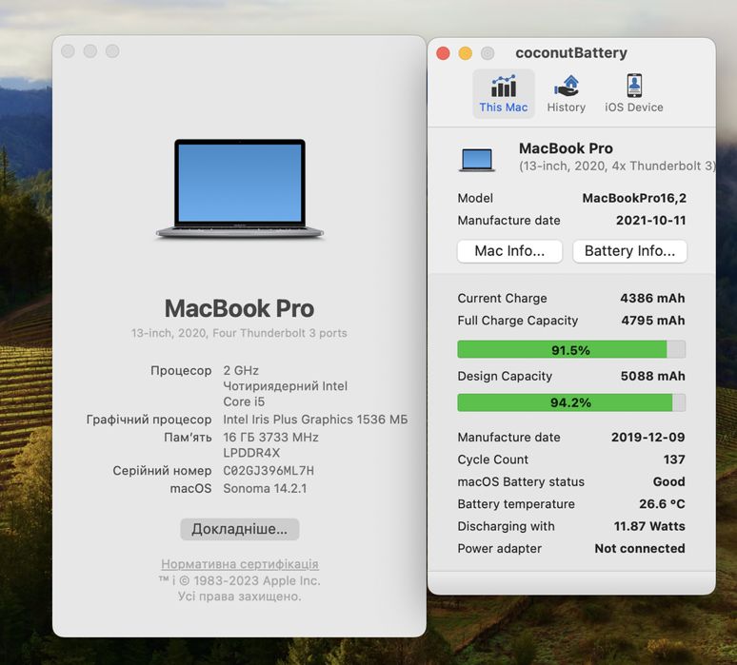Click the greyed zoom button in coconutBattery

(x=488, y=53)
